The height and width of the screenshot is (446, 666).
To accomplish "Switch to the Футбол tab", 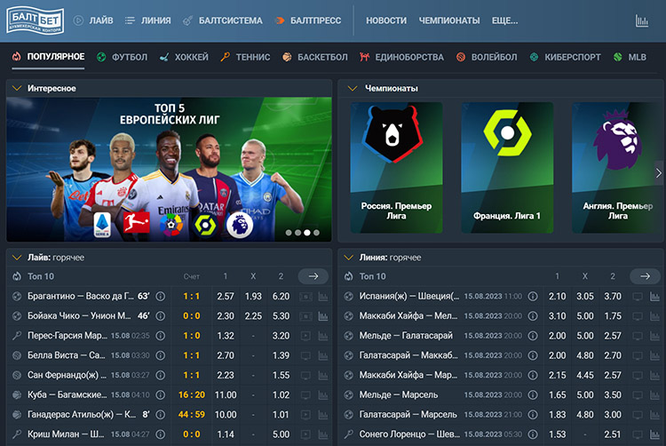I will click(123, 57).
